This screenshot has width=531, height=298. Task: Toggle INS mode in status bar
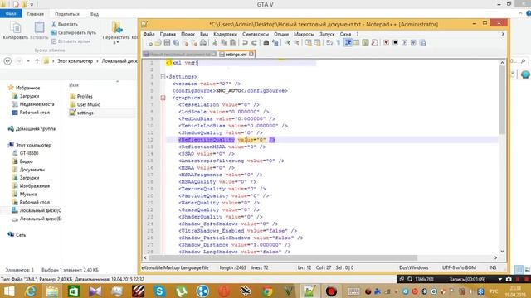click(492, 267)
